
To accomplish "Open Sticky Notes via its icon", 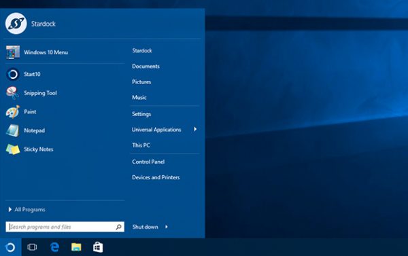I will click(x=13, y=149).
